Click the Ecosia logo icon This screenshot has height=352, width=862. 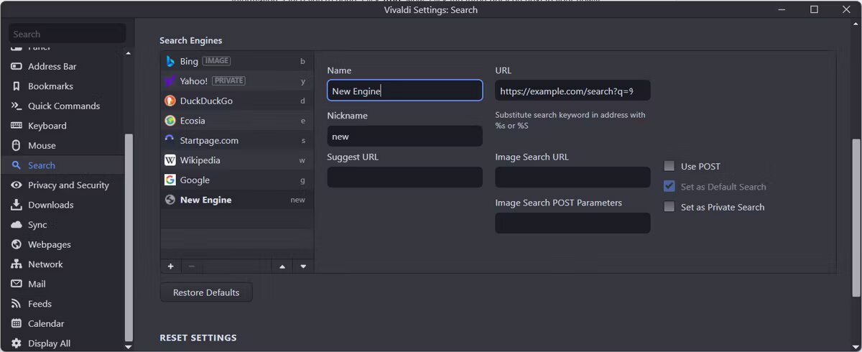[x=170, y=121]
